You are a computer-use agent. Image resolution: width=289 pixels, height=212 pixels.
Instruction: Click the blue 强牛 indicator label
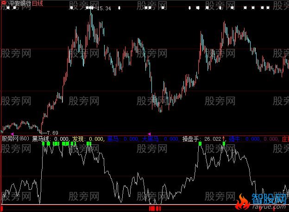coord(234,139)
